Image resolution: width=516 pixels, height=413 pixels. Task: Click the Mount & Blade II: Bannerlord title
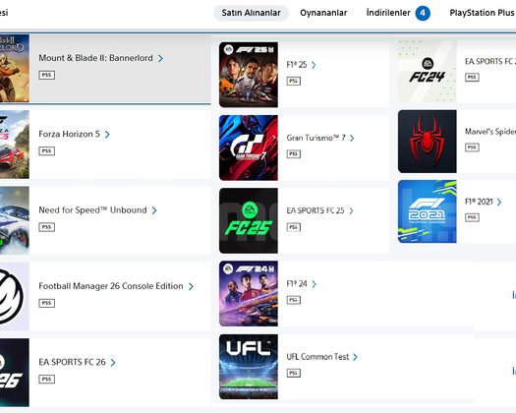pyautogui.click(x=95, y=58)
